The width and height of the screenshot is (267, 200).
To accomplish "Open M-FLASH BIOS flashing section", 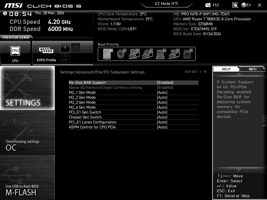I will [27, 178].
